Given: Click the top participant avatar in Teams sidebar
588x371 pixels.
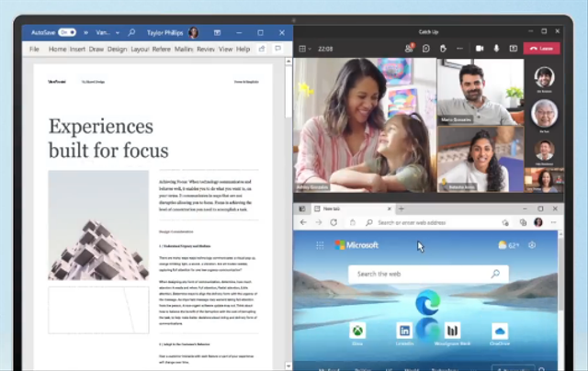Looking at the screenshot, I should point(544,77).
